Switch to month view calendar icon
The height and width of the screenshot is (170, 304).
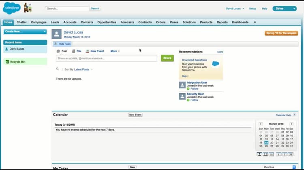pyautogui.click(x=291, y=154)
